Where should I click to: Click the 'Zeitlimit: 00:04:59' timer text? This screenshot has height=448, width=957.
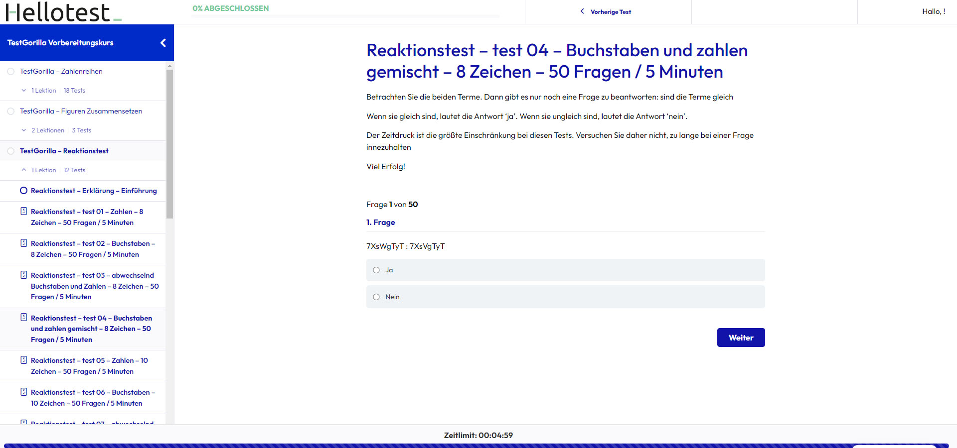[478, 436]
